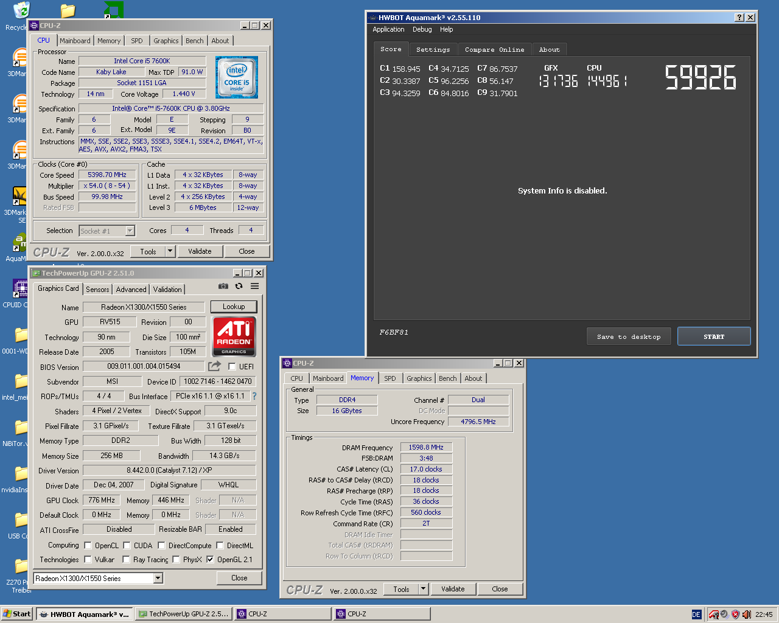779x623 pixels.
Task: Switch to Mainboard tab in CPU-Z CPU window
Action: pyautogui.click(x=75, y=41)
